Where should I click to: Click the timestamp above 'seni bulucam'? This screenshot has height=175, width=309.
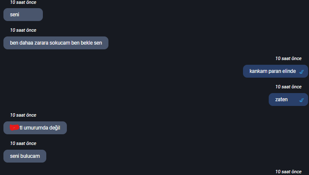(23, 143)
